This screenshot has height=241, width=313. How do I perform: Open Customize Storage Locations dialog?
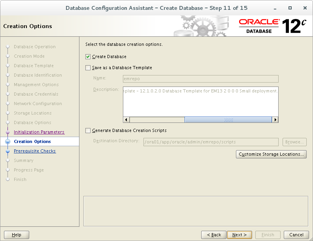(271, 154)
